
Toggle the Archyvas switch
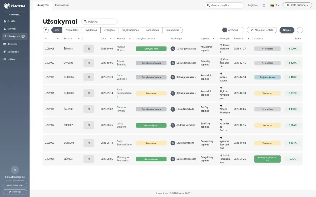coord(233,30)
